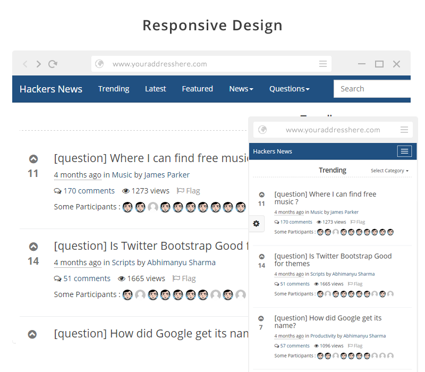The height and width of the screenshot is (372, 425).
Task: Click the settings gear icon on mobile panel
Action: click(x=256, y=224)
